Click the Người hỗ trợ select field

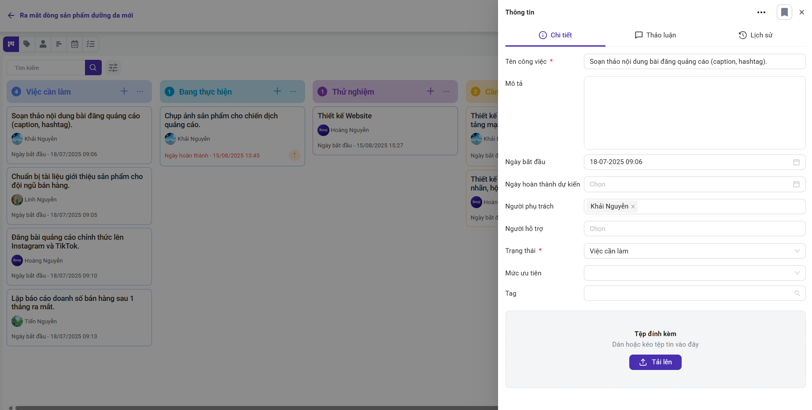(x=694, y=229)
